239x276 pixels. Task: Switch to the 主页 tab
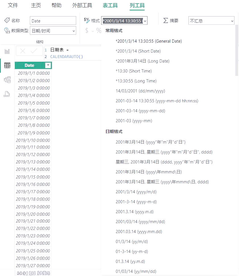tap(36, 5)
